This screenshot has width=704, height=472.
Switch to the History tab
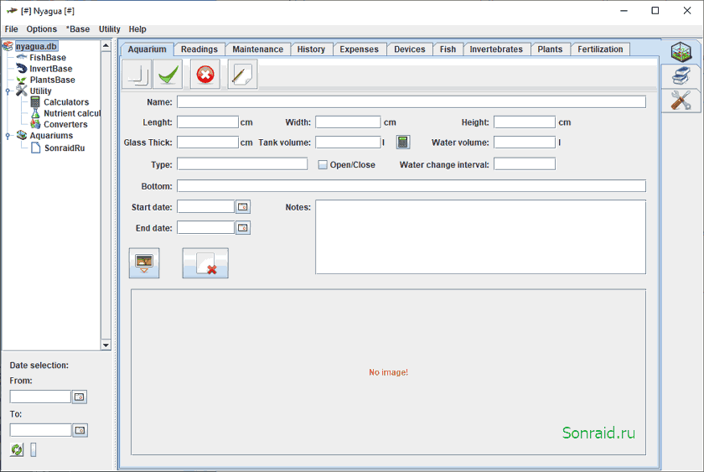(x=311, y=49)
